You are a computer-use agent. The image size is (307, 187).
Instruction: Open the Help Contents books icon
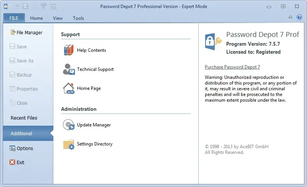69,50
